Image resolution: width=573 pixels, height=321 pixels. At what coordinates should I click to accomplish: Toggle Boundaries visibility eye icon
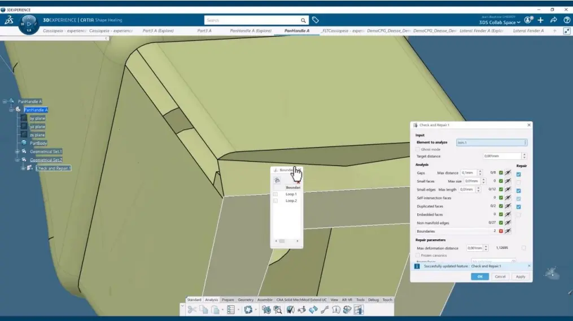pos(508,231)
